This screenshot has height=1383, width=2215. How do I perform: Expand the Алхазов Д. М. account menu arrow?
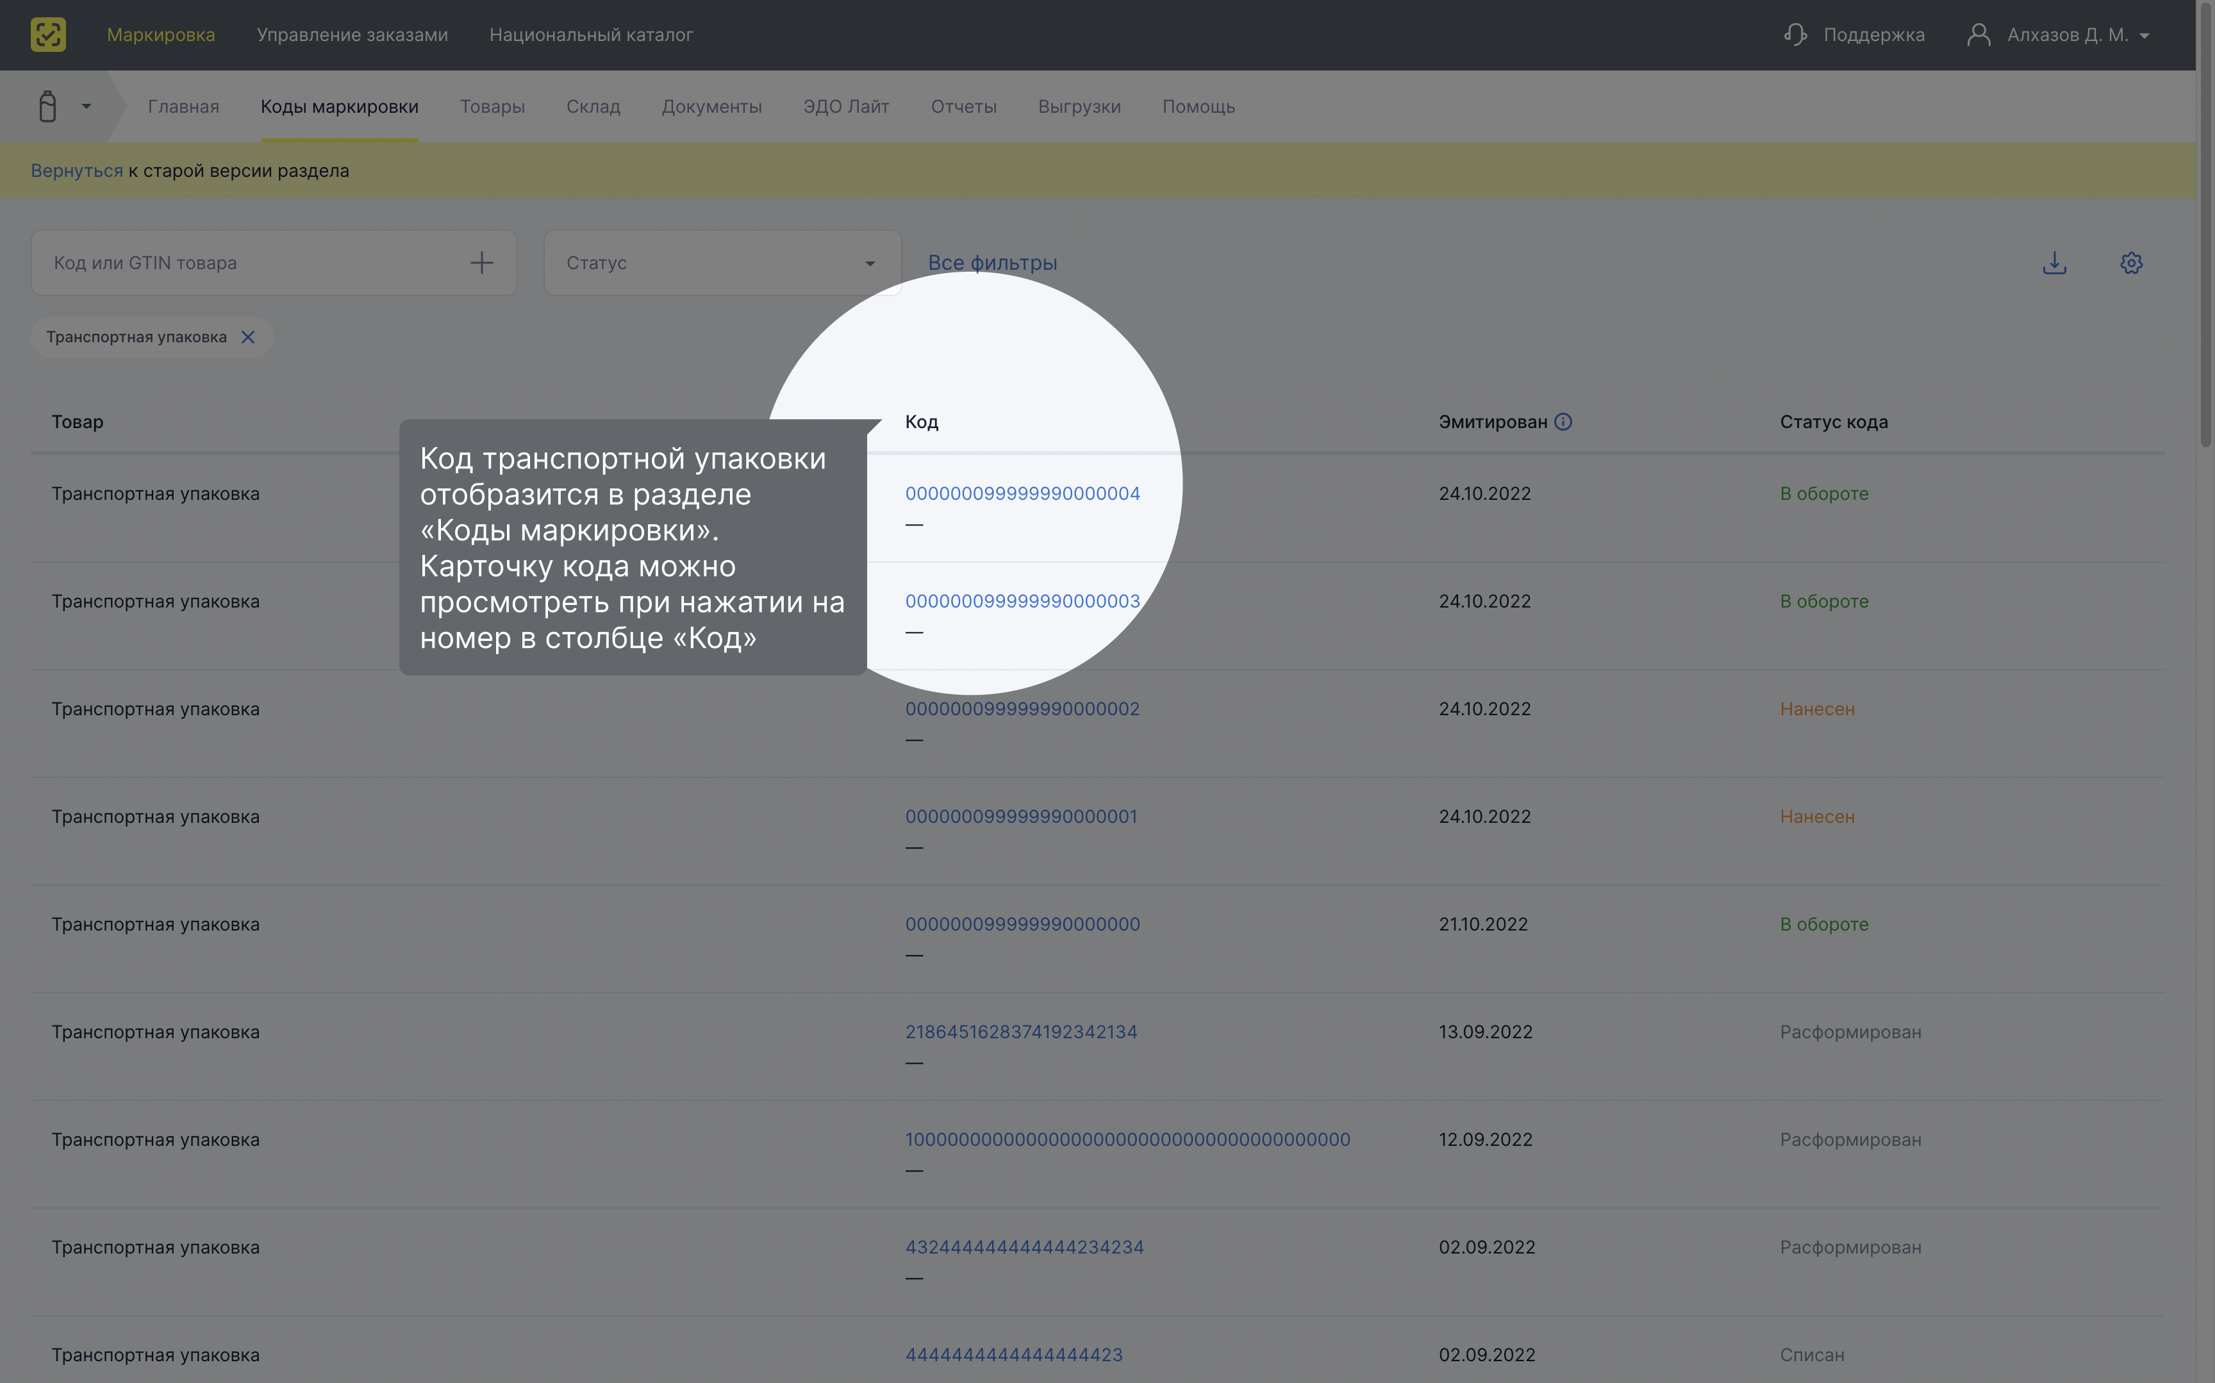click(x=2144, y=36)
